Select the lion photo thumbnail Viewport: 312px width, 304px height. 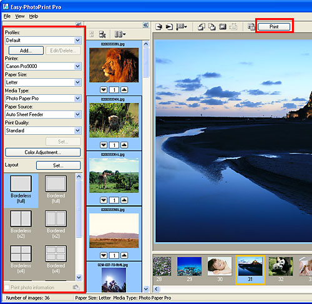click(x=114, y=65)
